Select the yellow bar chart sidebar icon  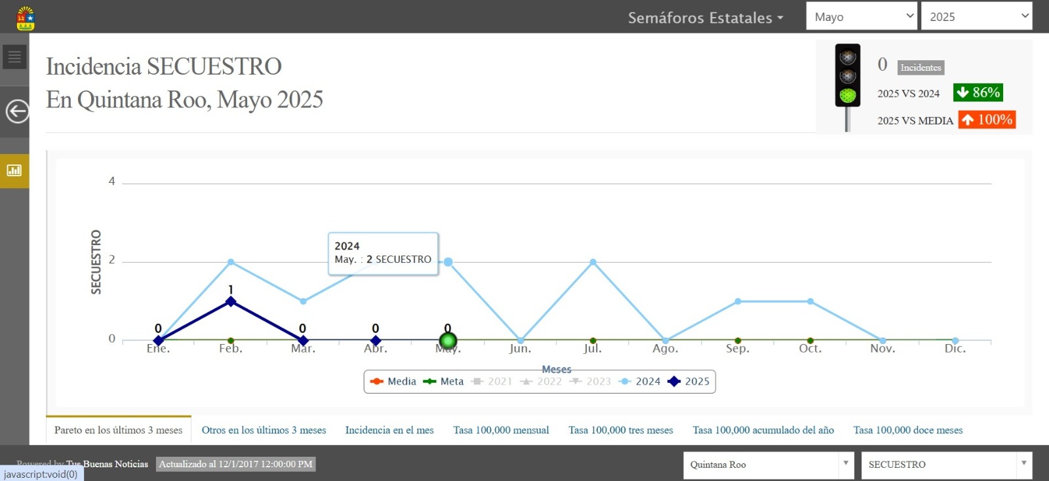(14, 171)
